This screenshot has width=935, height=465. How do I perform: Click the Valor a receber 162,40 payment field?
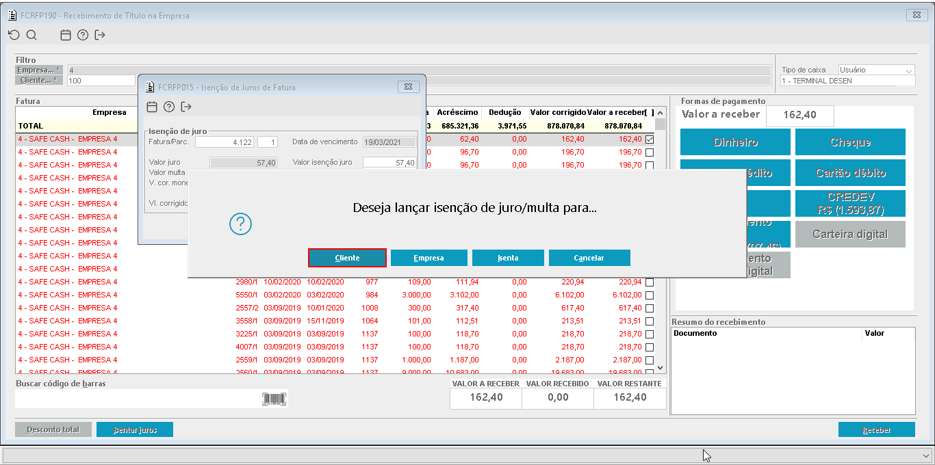(x=800, y=116)
